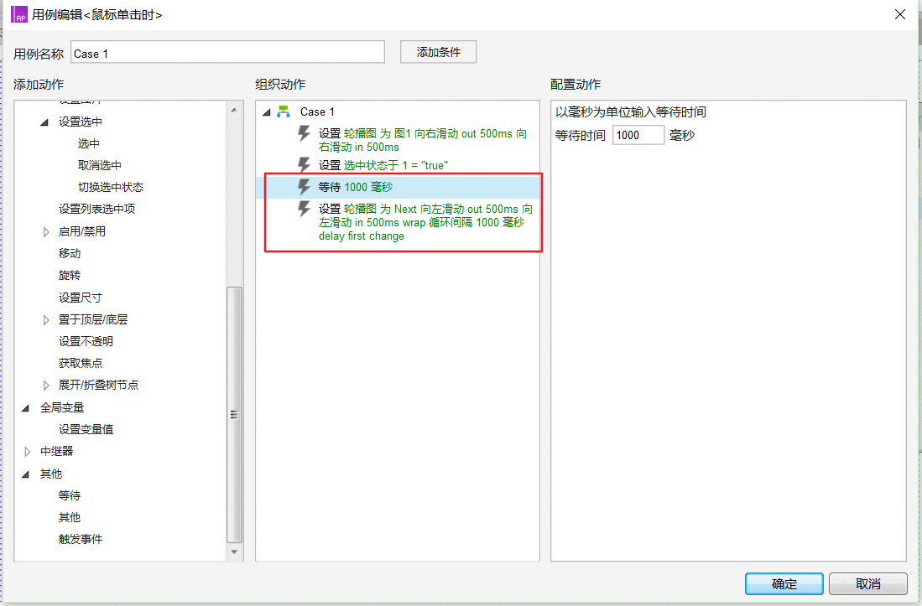The width and height of the screenshot is (922, 606).
Task: Choose the 设置变量值 action
Action: 86,429
